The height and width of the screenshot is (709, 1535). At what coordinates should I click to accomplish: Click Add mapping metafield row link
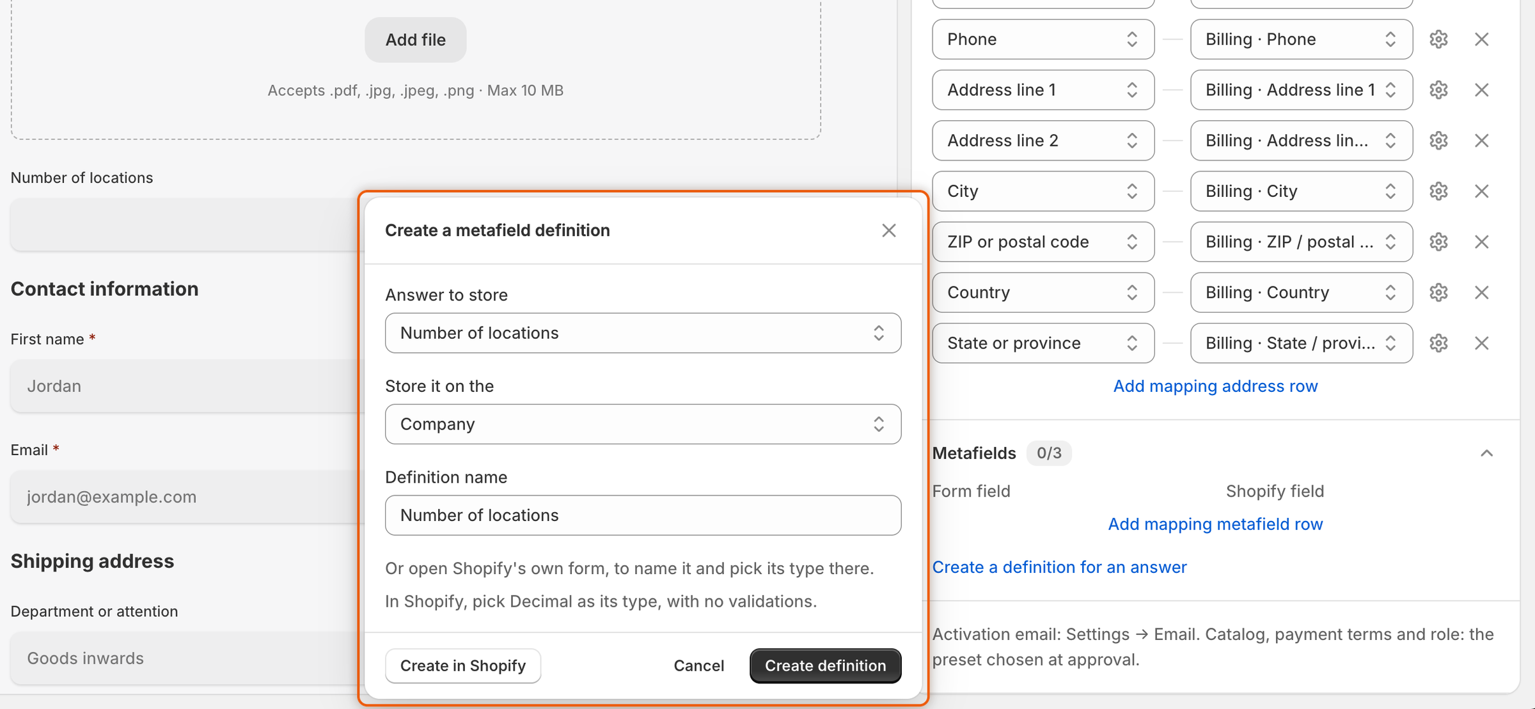point(1215,524)
